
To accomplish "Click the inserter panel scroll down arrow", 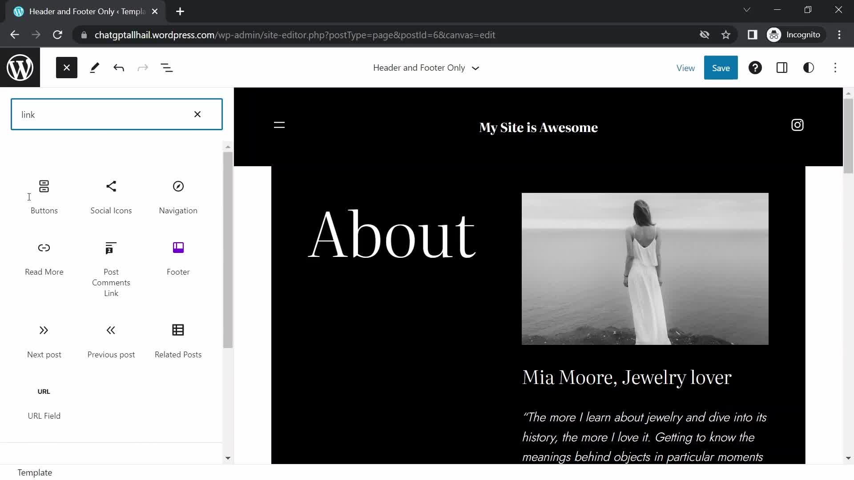I will coord(228,458).
